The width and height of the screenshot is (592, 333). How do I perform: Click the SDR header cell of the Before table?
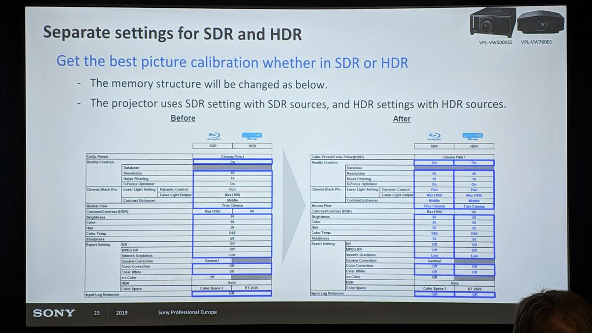pos(213,146)
